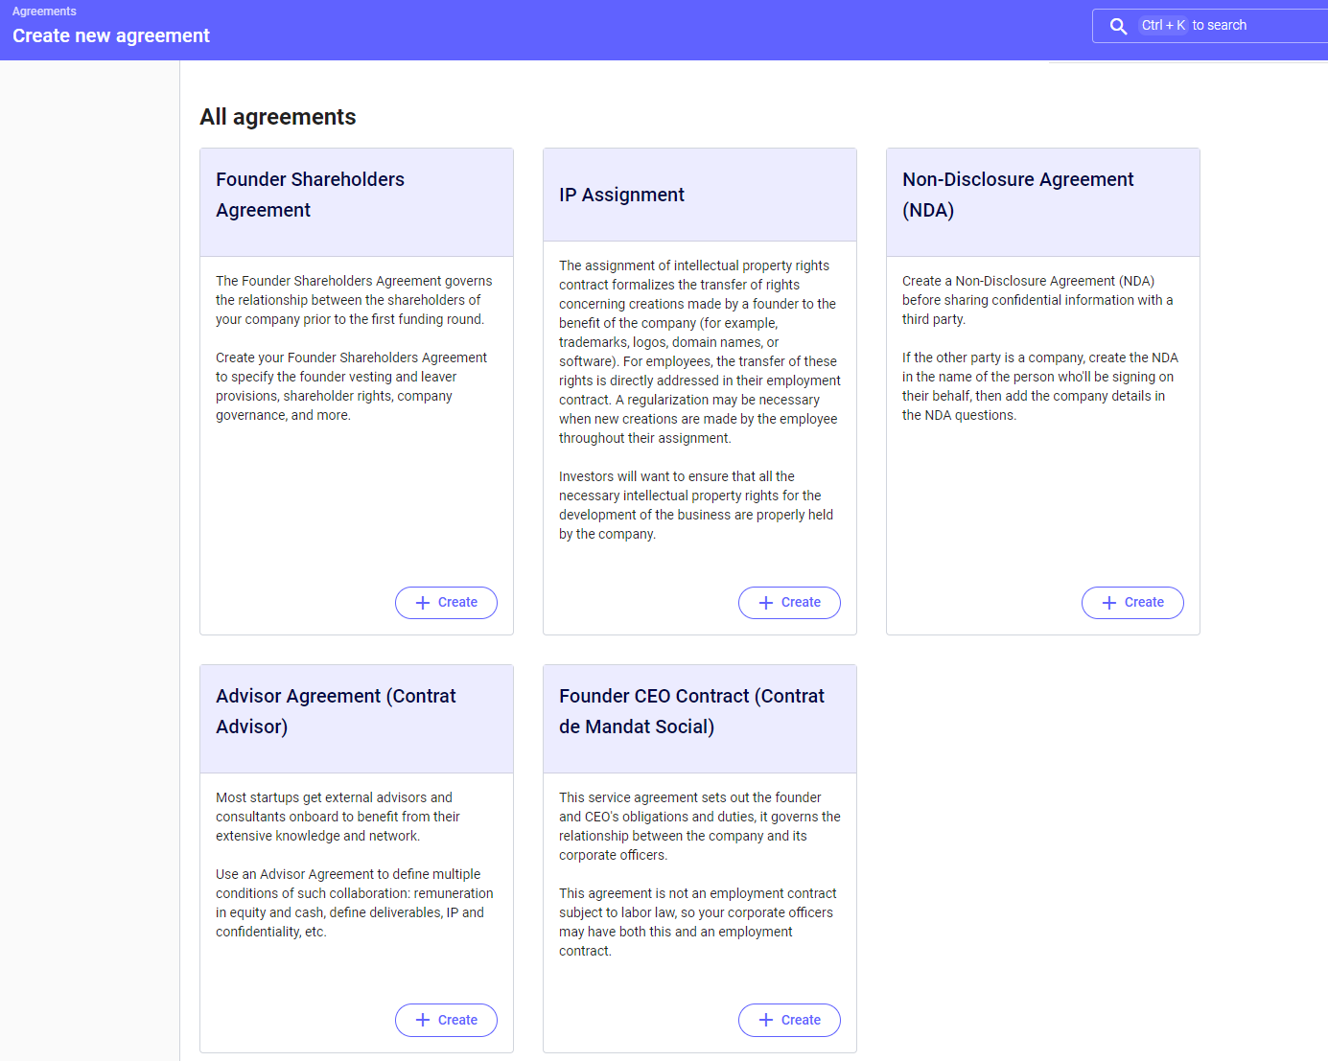Select the Advisor Agreement (Contrat Advisor) heading

click(336, 711)
